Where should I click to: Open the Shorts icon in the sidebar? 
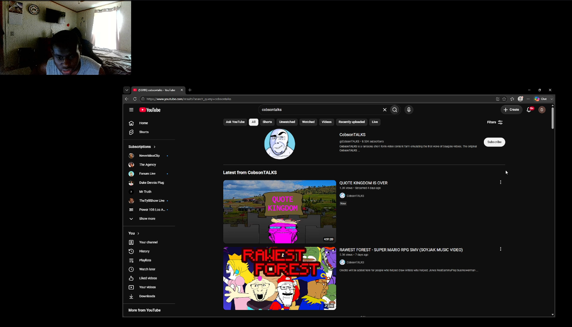131,132
